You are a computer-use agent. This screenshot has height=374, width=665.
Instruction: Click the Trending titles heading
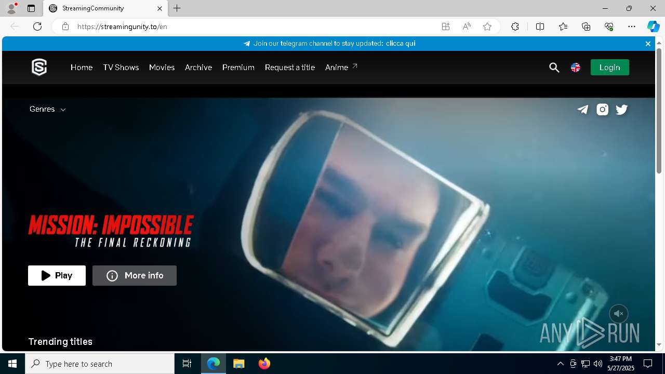[60, 342]
